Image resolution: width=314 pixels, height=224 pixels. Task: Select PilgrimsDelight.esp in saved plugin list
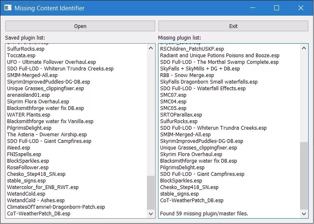click(29, 128)
